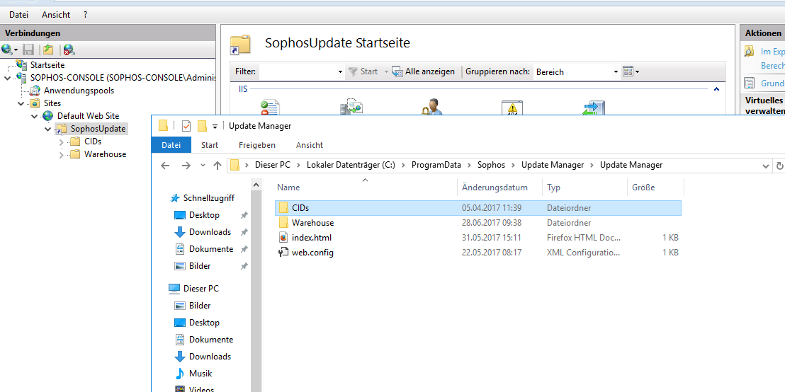The height and width of the screenshot is (392, 785).
Task: Click the Musik note icon in navigation pane
Action: [x=179, y=374]
